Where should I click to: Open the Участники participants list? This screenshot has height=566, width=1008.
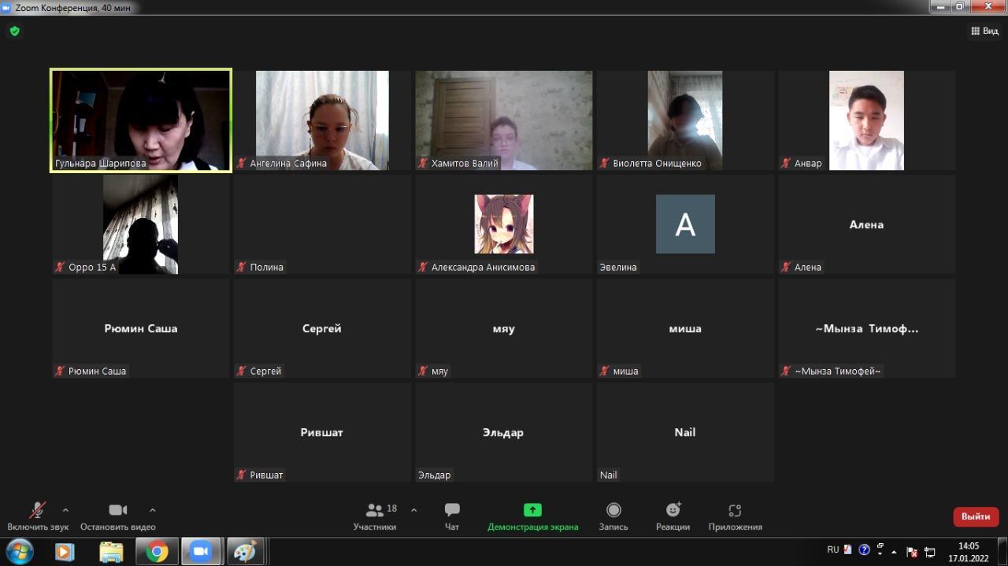click(375, 516)
